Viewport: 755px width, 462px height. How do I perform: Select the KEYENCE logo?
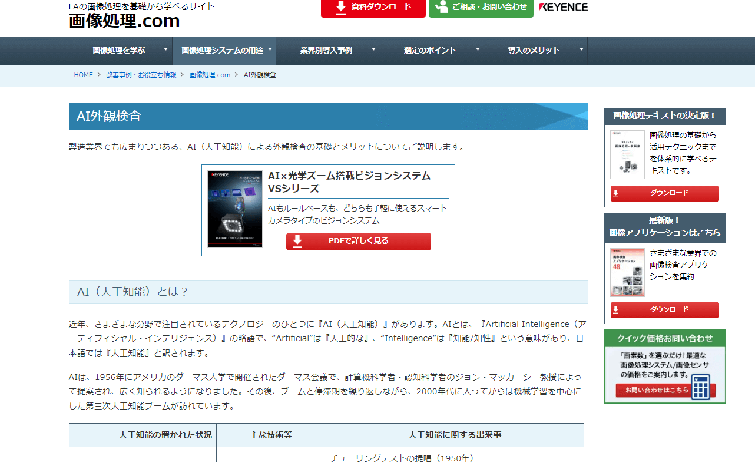(x=563, y=7)
